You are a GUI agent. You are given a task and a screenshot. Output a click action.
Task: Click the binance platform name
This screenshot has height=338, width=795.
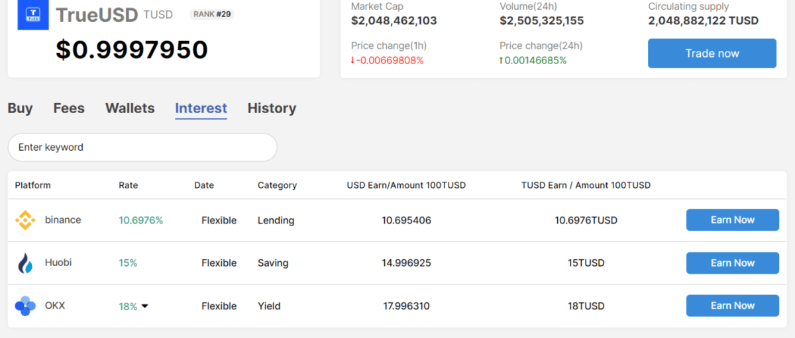click(63, 220)
